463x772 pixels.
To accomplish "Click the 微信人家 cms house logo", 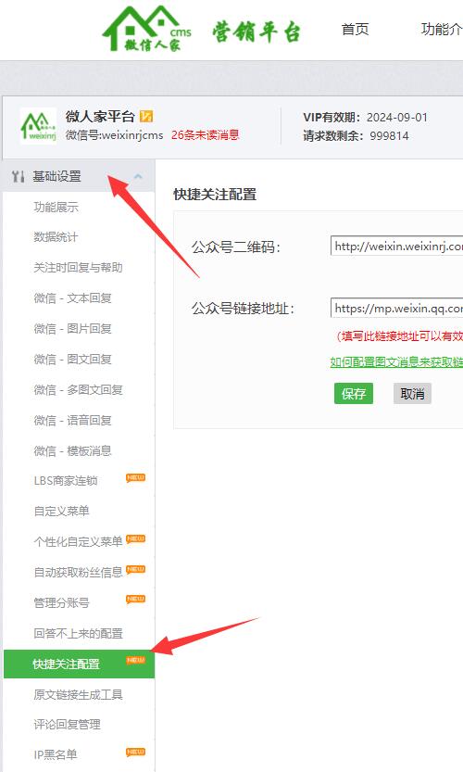I will tap(146, 29).
